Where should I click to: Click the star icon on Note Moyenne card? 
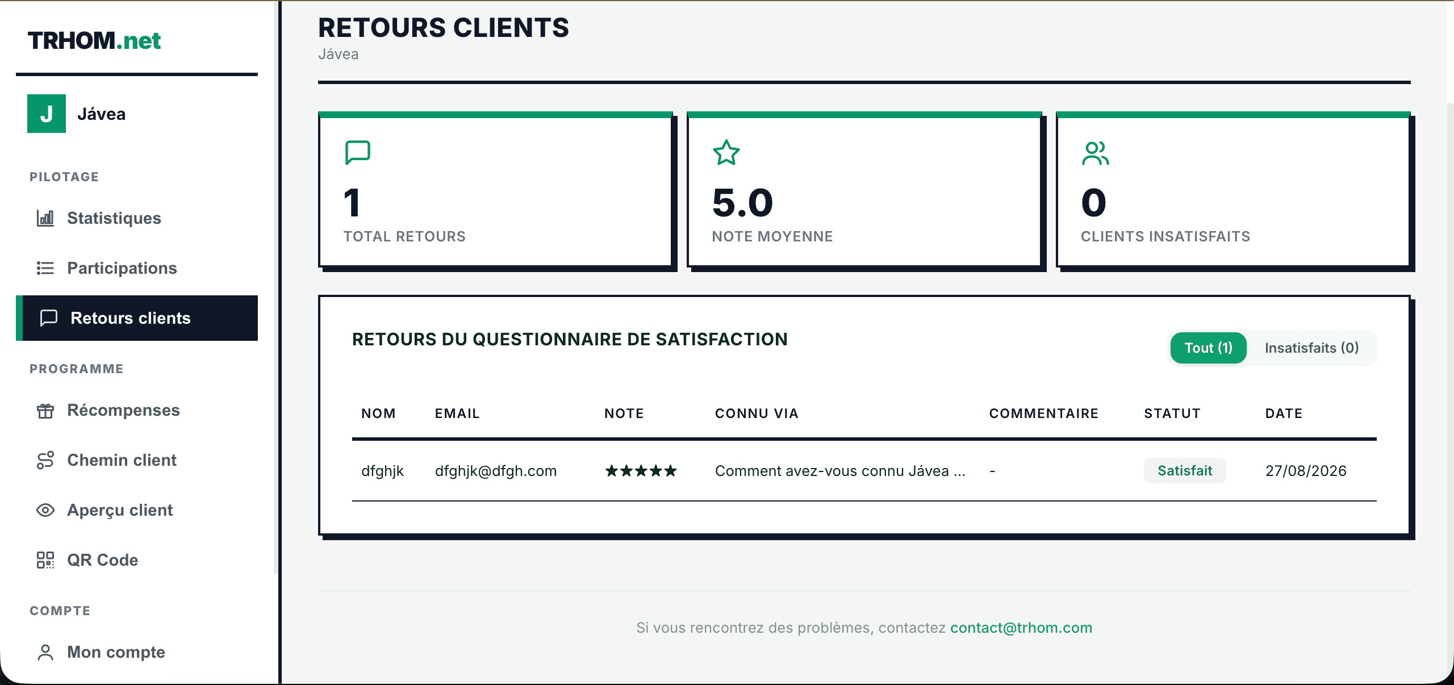(726, 152)
